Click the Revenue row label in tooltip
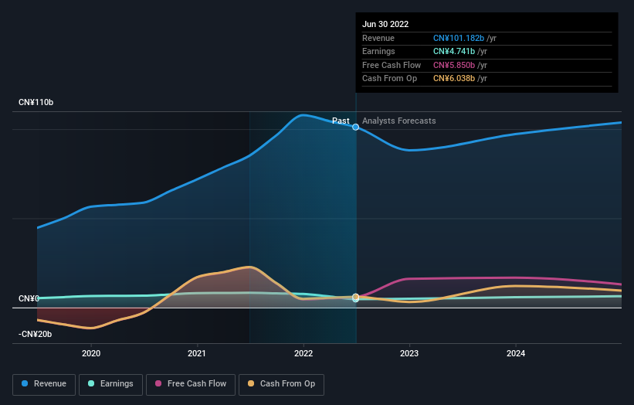The image size is (634, 405). (378, 38)
